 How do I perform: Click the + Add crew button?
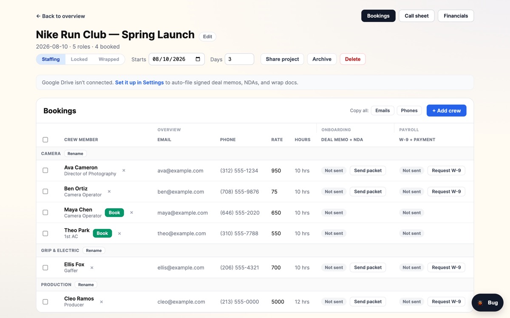(x=446, y=110)
